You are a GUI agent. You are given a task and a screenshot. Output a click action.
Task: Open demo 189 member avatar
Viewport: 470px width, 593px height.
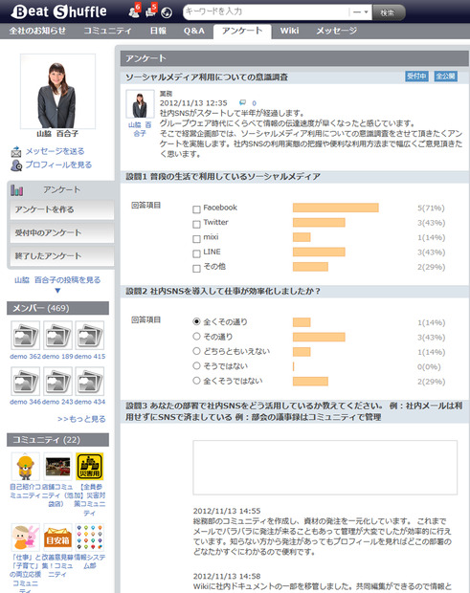(57, 335)
